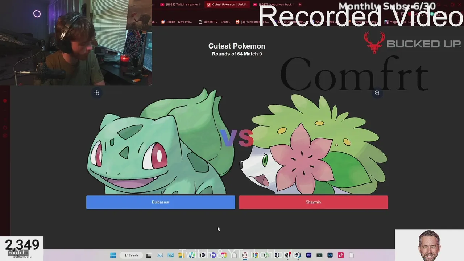Image resolution: width=464 pixels, height=261 pixels.
Task: Open the Opera GX browser taskbar icon
Action: coord(245,255)
